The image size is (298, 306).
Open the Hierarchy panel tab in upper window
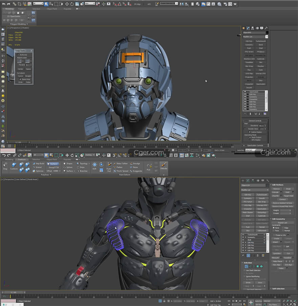point(253,28)
